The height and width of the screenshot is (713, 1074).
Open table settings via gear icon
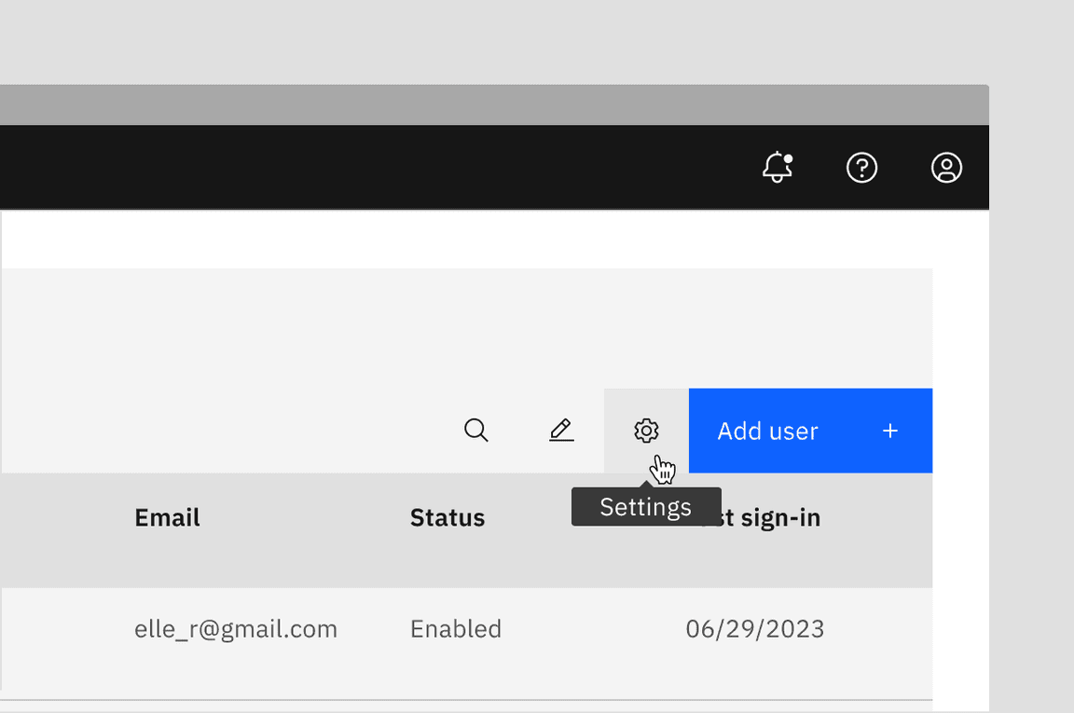[x=646, y=431]
